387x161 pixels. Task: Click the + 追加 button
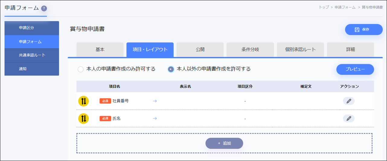click(224, 143)
